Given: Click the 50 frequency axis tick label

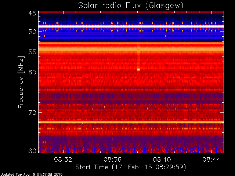Looking at the screenshot, I should point(32,32).
